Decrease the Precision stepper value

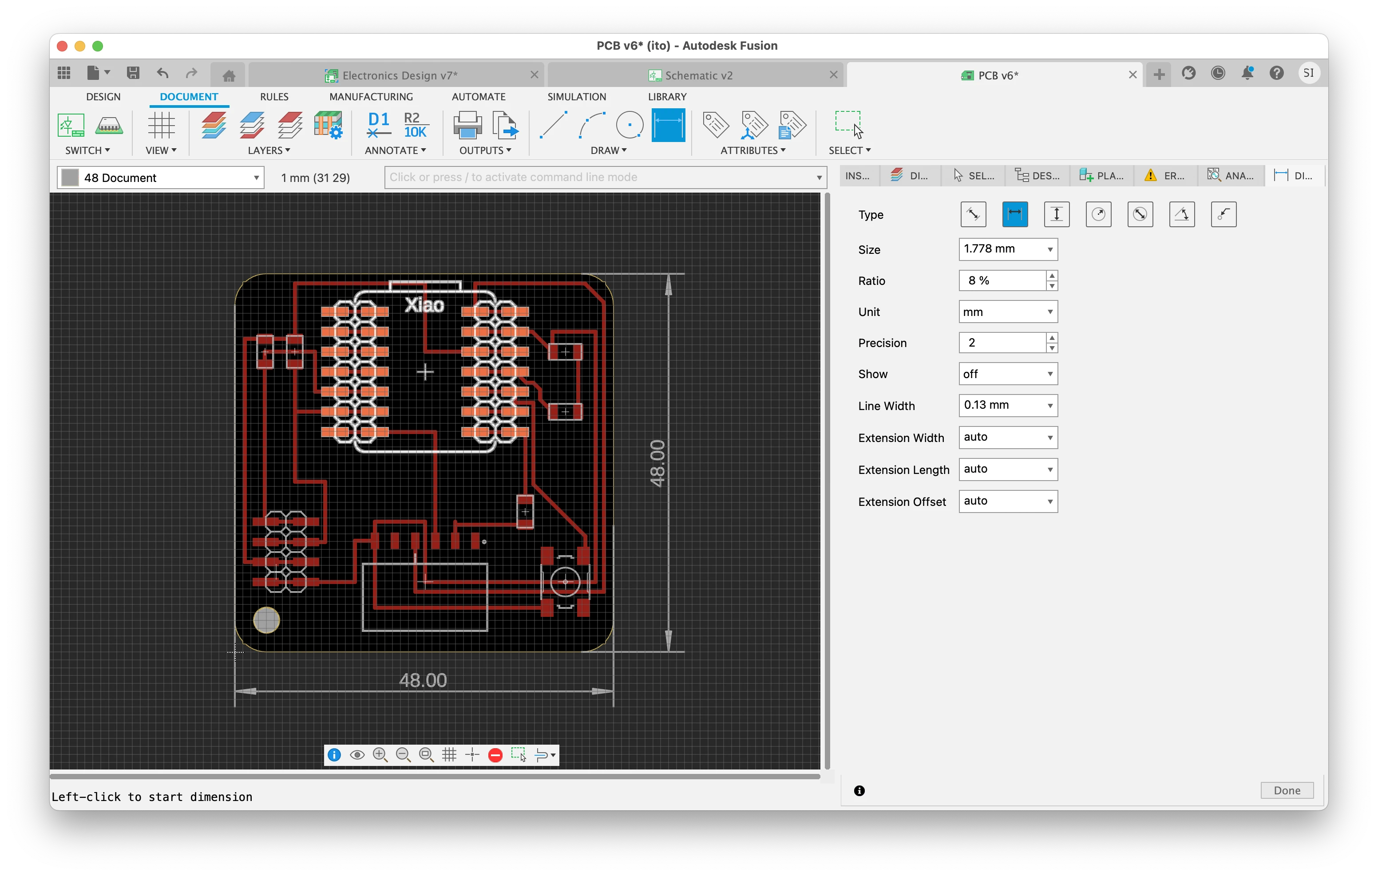click(x=1052, y=348)
